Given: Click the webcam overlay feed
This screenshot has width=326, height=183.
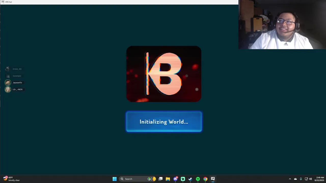Looking at the screenshot, I should (282, 24).
